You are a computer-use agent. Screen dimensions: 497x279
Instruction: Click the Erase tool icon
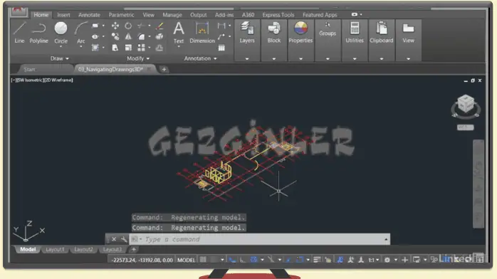[x=159, y=26]
